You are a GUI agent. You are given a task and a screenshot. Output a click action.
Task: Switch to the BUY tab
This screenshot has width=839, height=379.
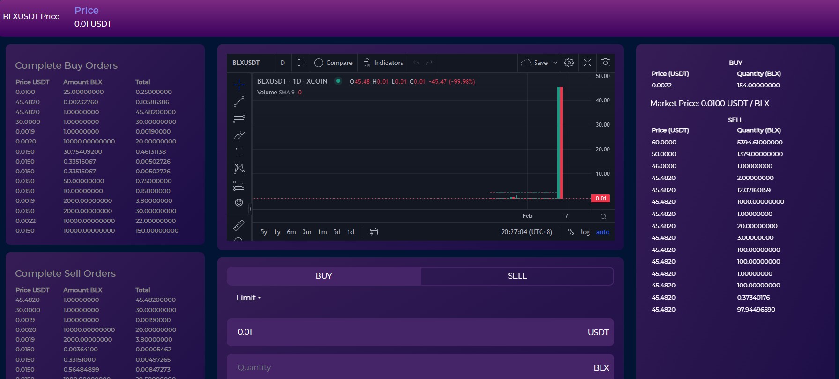324,276
